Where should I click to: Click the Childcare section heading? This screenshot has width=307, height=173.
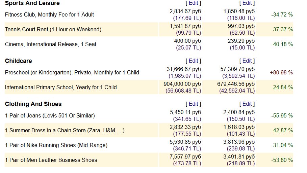click(x=18, y=61)
